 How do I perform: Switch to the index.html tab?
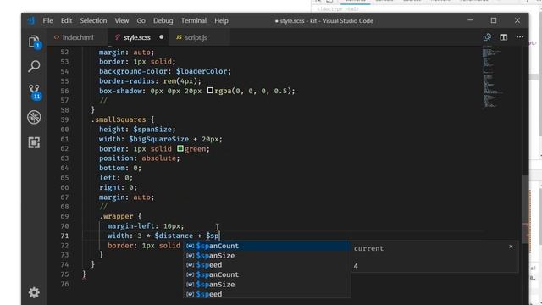point(77,37)
